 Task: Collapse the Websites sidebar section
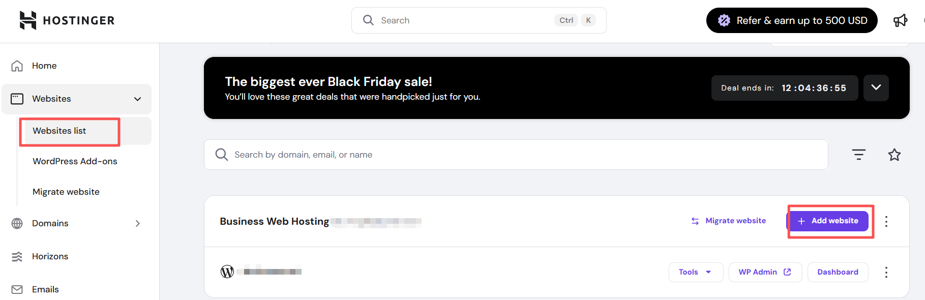[x=137, y=99]
